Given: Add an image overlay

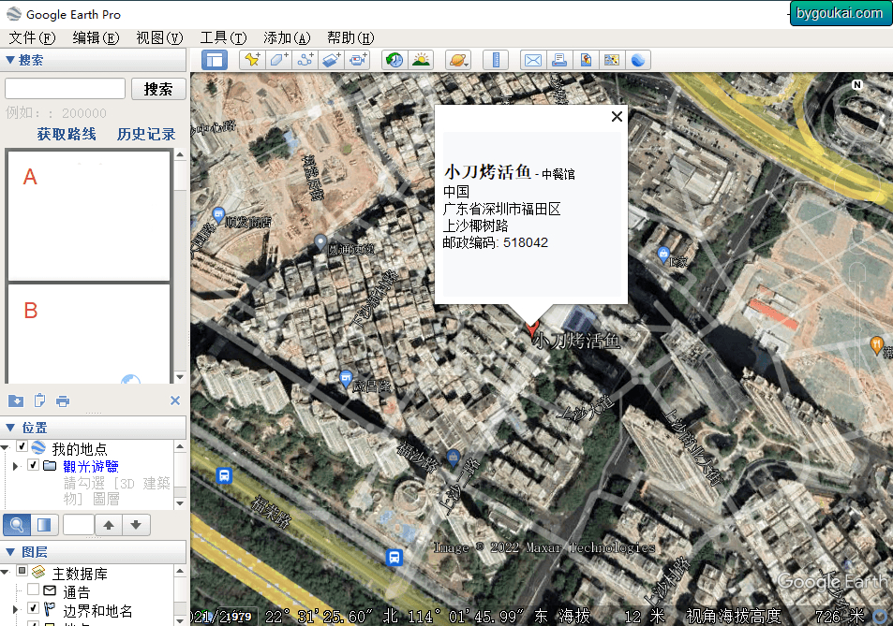Looking at the screenshot, I should [332, 60].
